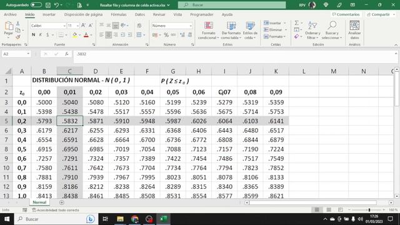
Task: Open Ordenar y filtrar menu
Action: point(312,31)
